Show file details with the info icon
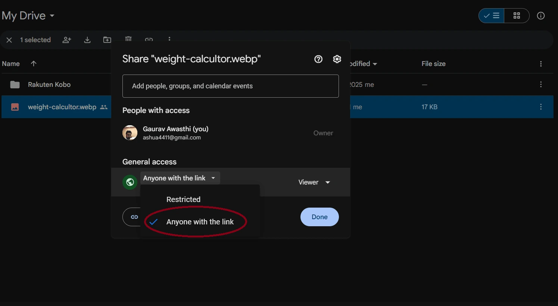 coord(541,16)
